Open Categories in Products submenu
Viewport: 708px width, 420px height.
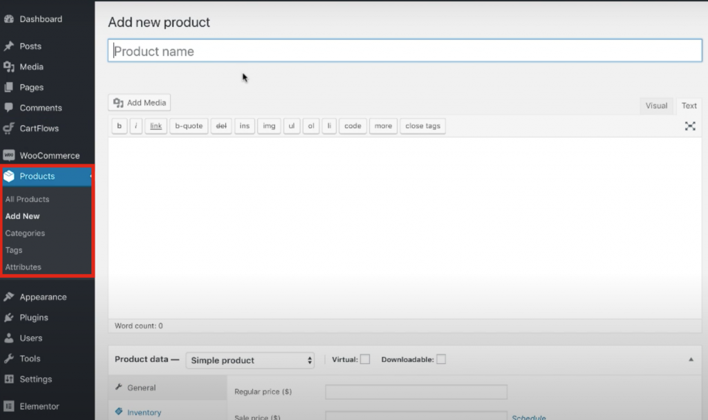pyautogui.click(x=26, y=233)
